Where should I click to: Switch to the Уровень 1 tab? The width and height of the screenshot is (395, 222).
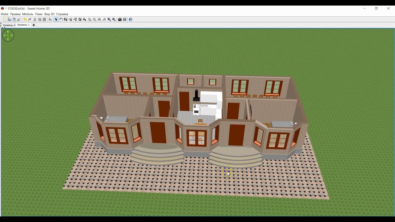click(x=23, y=25)
